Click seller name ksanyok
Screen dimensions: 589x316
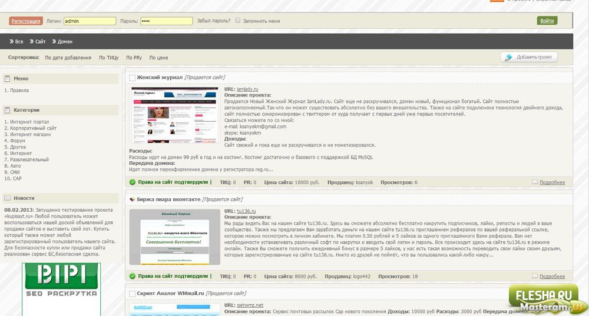click(365, 182)
